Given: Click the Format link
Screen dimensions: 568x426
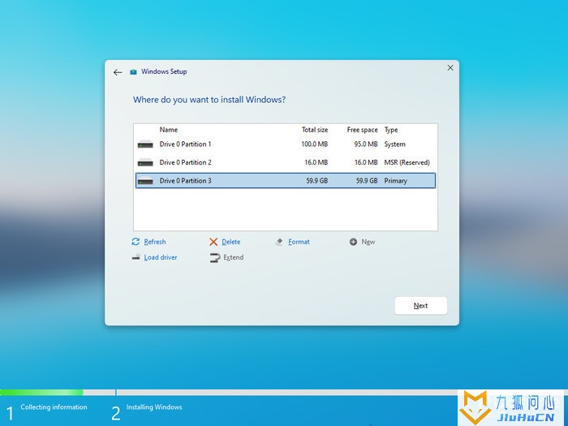Looking at the screenshot, I should 299,242.
